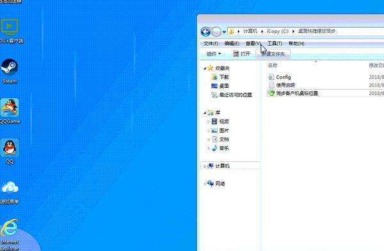Click the Explorer back arrow button
The image size is (384, 251).
coord(205,31)
